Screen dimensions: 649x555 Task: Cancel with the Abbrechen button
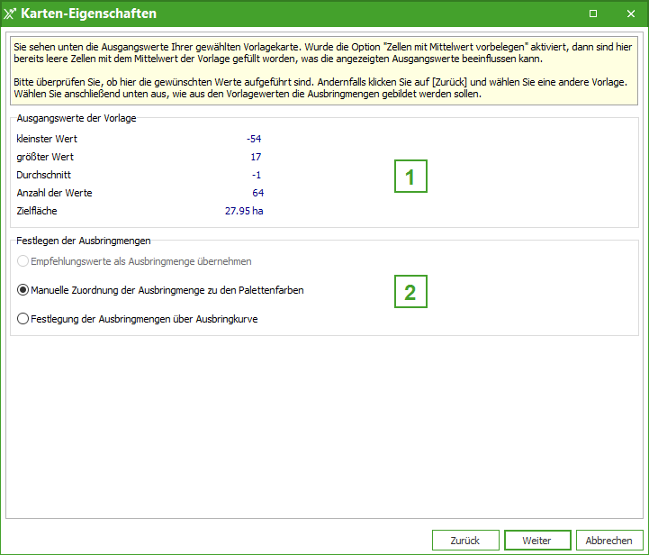tap(609, 540)
